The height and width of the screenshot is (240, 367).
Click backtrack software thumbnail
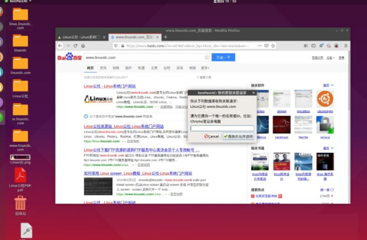coord(282,124)
